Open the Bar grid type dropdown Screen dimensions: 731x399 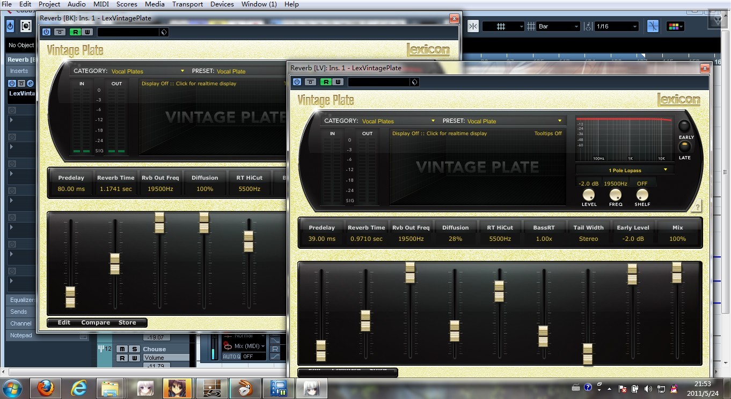tap(558, 26)
